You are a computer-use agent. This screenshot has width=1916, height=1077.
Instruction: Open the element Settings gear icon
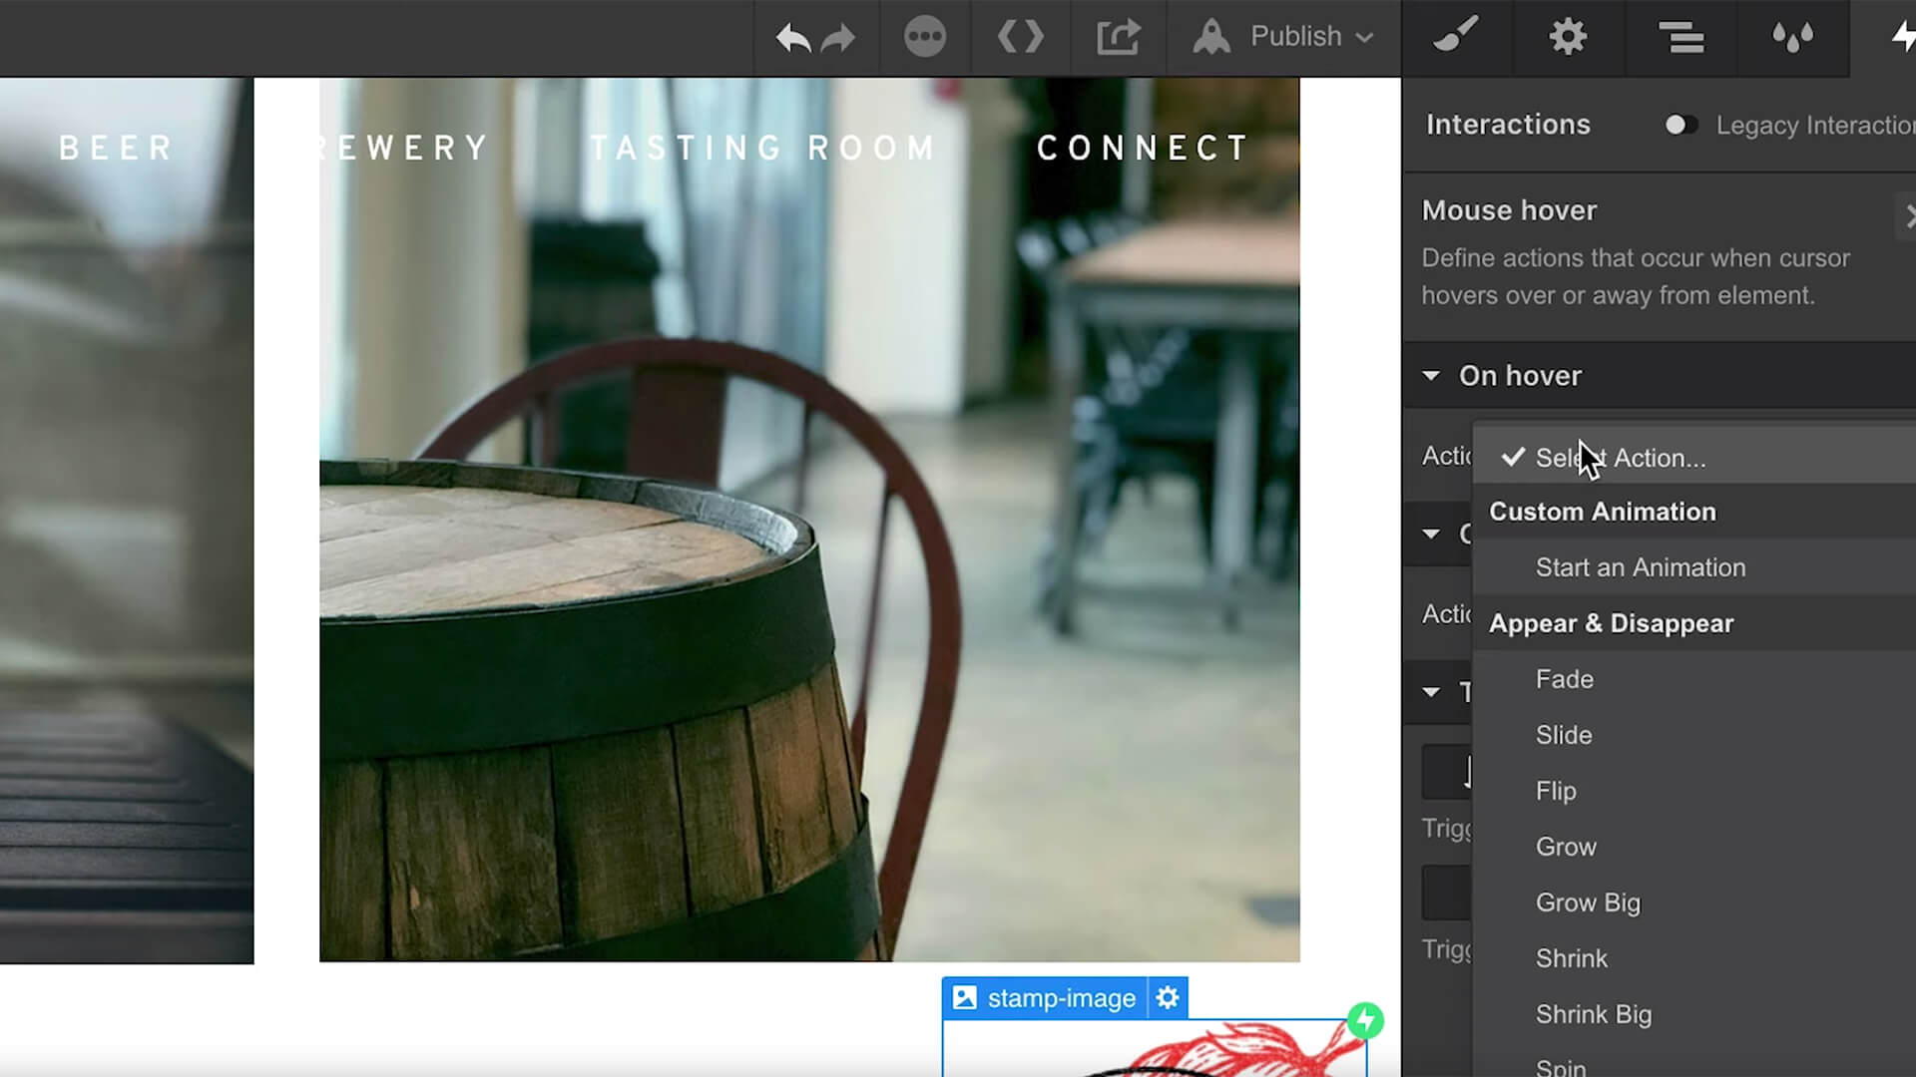point(1566,37)
